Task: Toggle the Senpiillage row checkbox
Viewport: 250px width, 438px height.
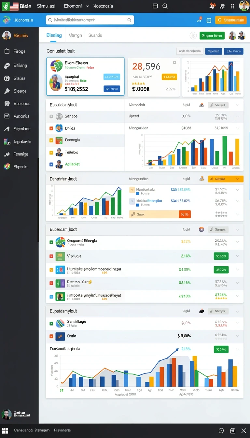Action: coord(51,324)
